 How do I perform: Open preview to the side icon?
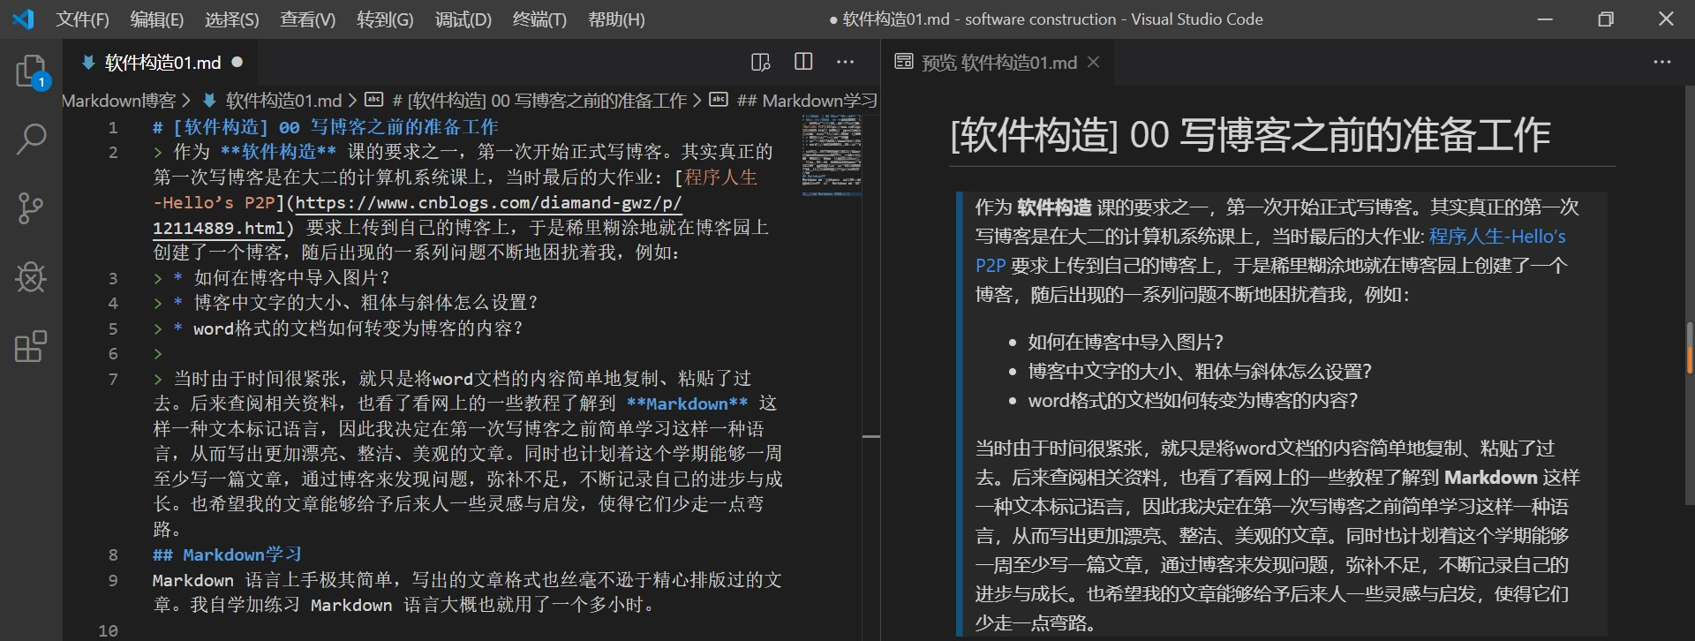coord(760,62)
